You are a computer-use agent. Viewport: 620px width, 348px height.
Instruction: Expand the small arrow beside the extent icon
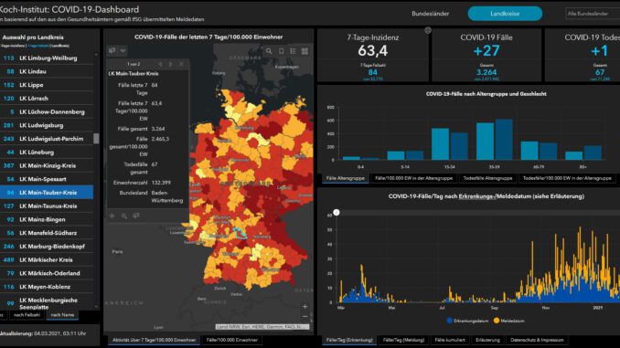coord(123,50)
